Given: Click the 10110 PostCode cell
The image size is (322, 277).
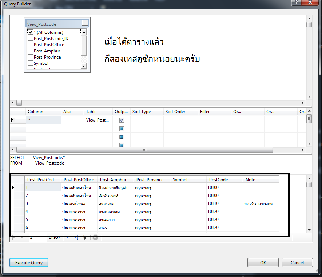Looking at the screenshot, I should (224, 203).
